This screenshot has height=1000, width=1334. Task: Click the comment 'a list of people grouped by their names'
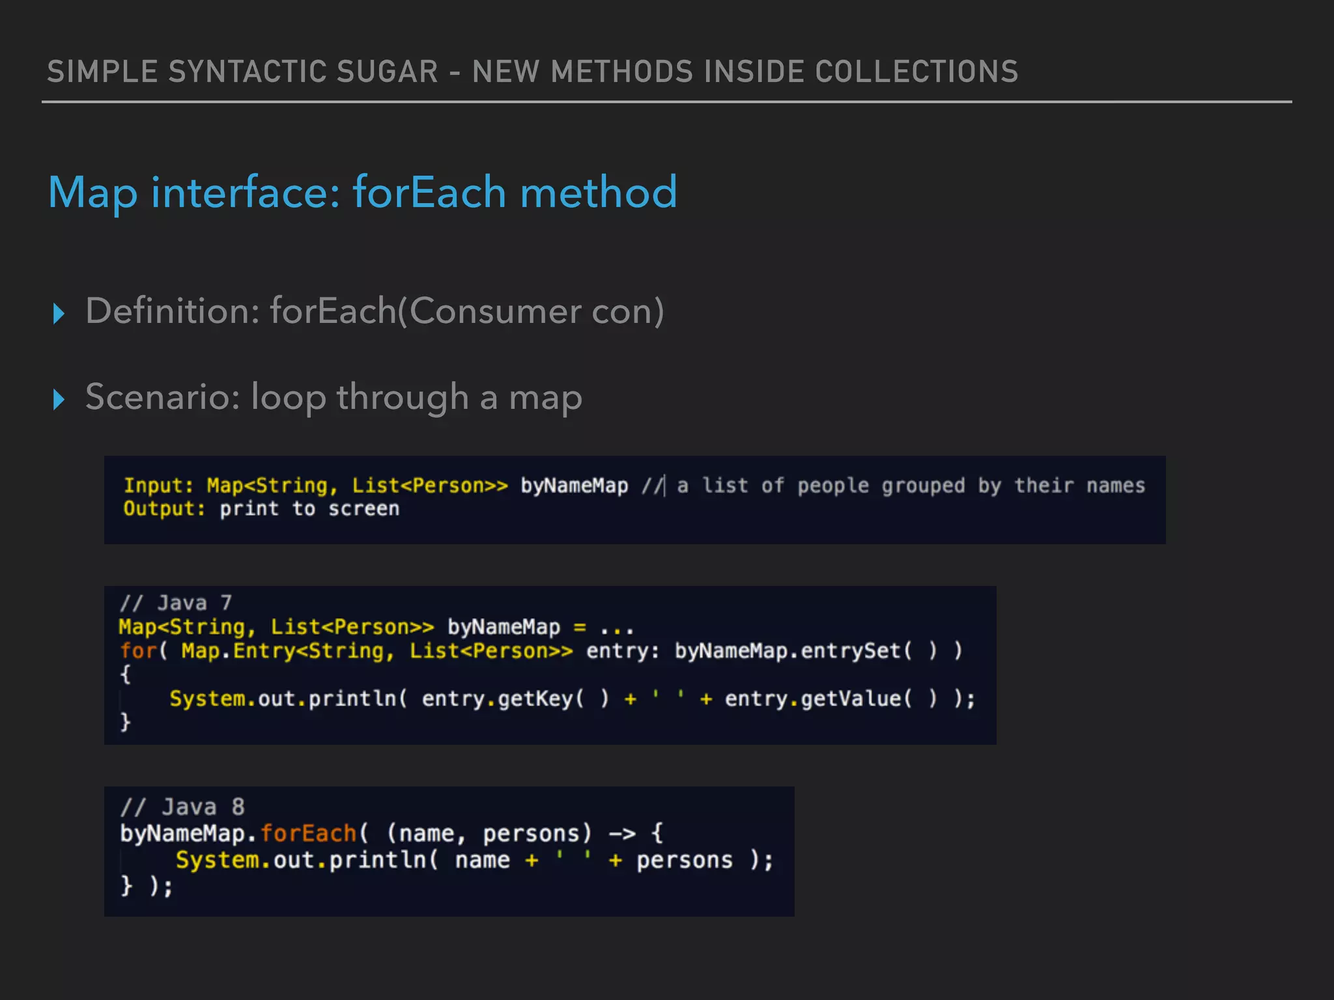911,486
